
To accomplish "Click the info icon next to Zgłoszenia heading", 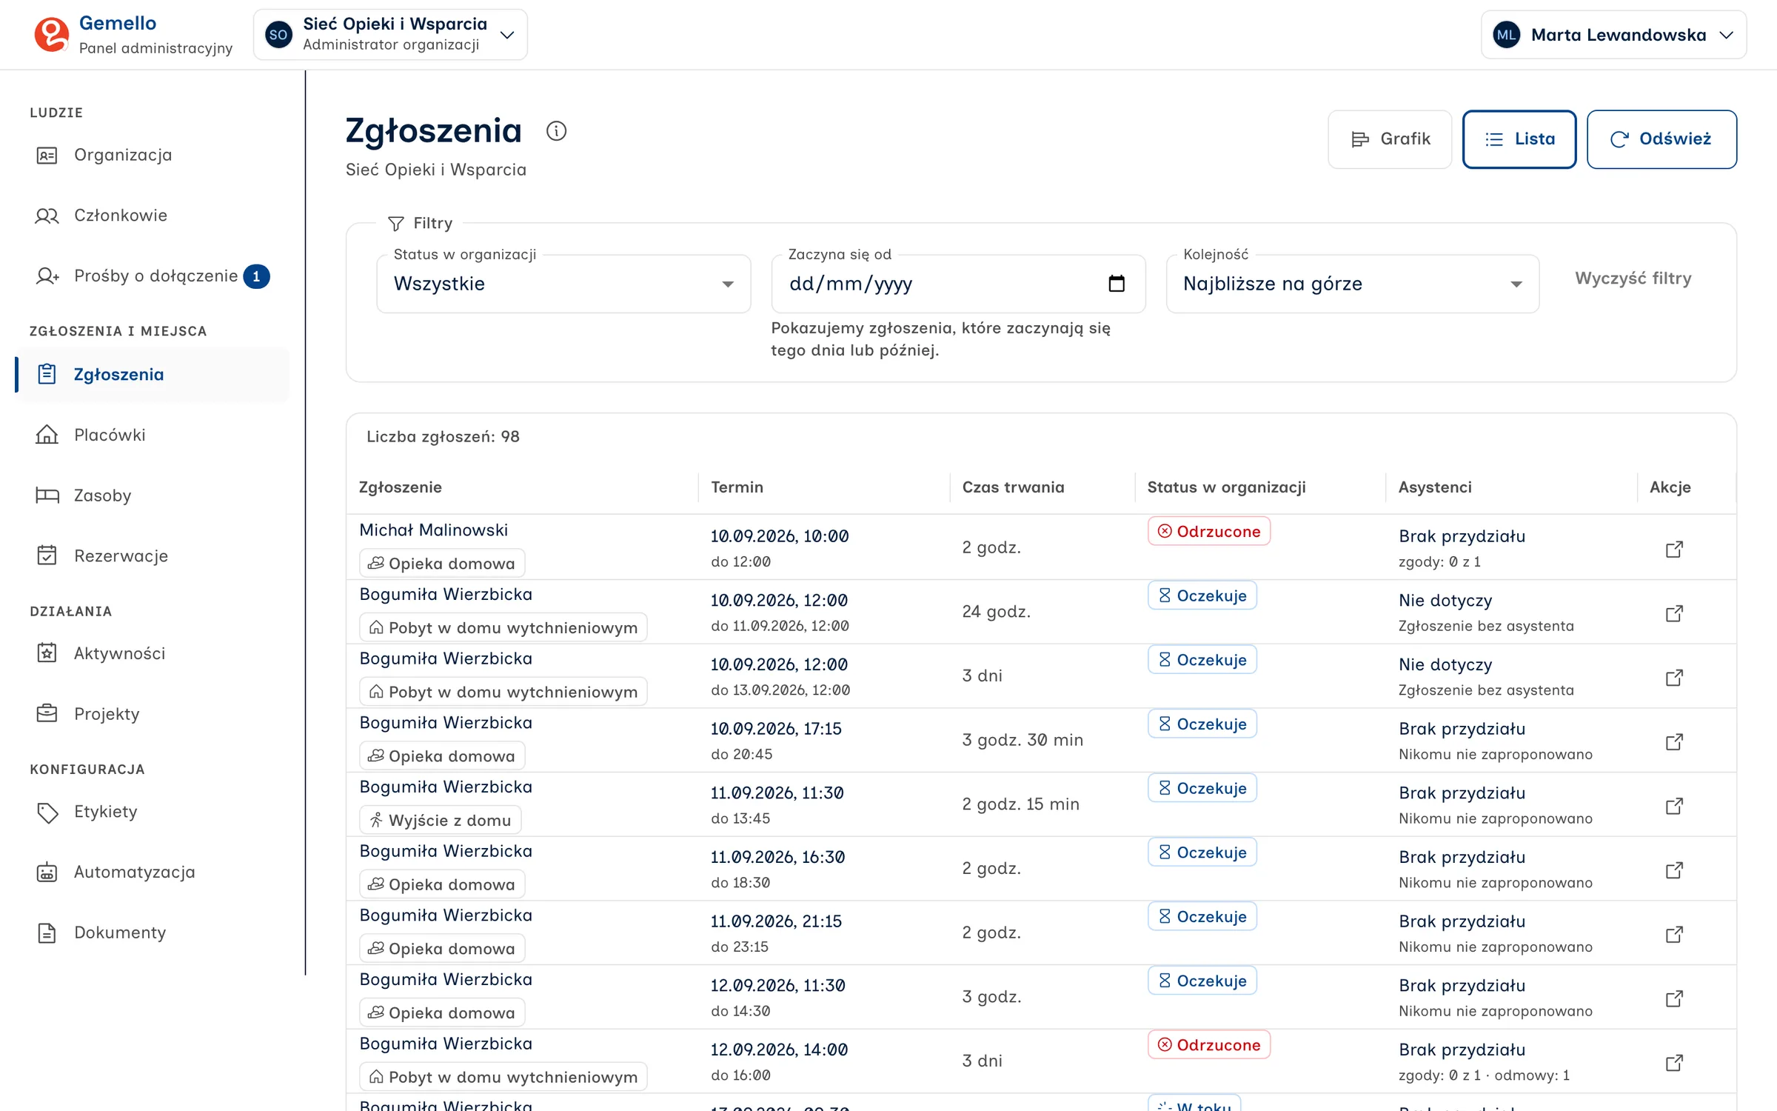I will pos(556,131).
